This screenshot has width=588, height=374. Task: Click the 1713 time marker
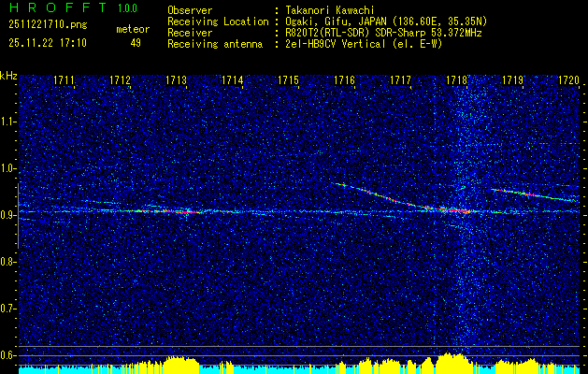(x=177, y=79)
